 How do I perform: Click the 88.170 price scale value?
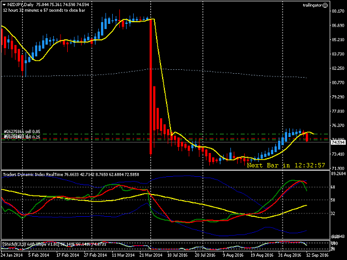(x=338, y=11)
